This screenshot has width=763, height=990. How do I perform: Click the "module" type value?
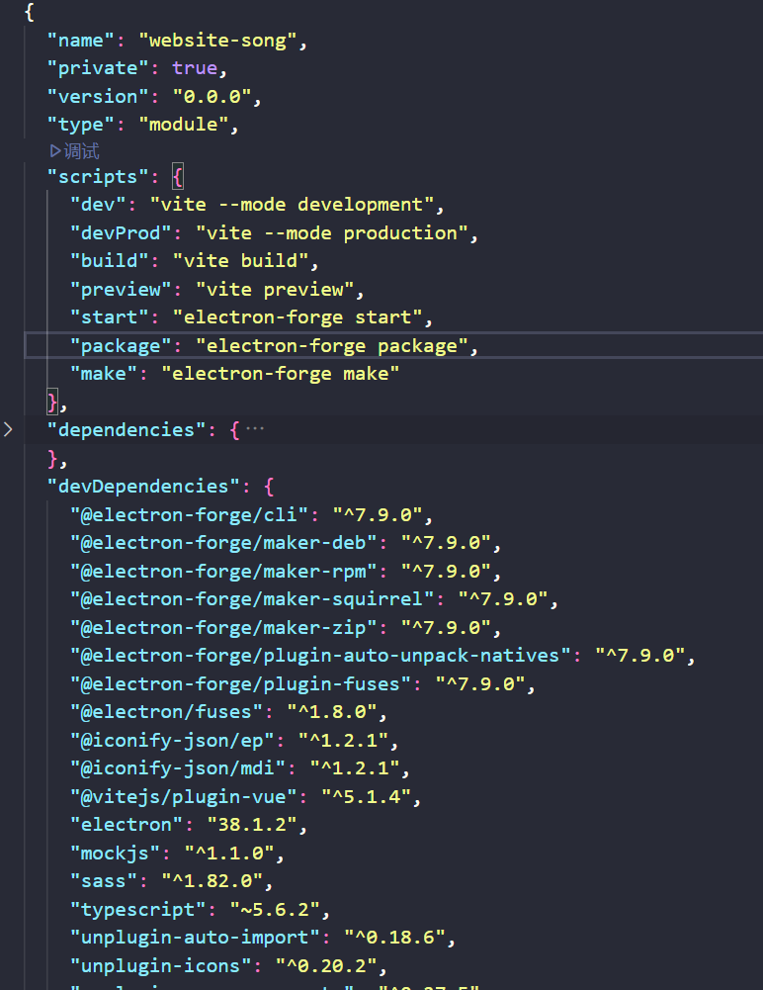(x=184, y=125)
